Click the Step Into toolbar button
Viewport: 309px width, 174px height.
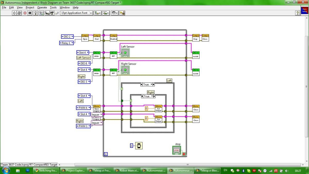tap(47, 13)
